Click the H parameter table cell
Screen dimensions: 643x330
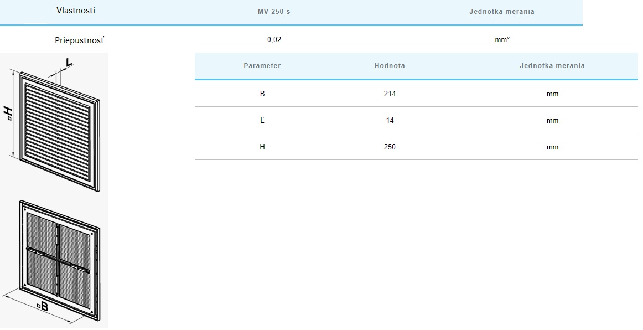[x=262, y=147]
